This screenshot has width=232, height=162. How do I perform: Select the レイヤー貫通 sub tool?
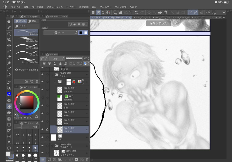tap(26, 47)
